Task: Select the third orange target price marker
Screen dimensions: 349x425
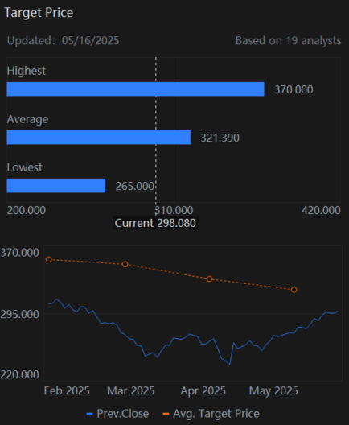Action: click(210, 279)
